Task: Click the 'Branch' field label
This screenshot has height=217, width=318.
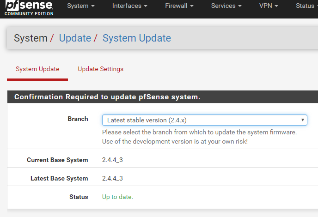Action: (78, 119)
